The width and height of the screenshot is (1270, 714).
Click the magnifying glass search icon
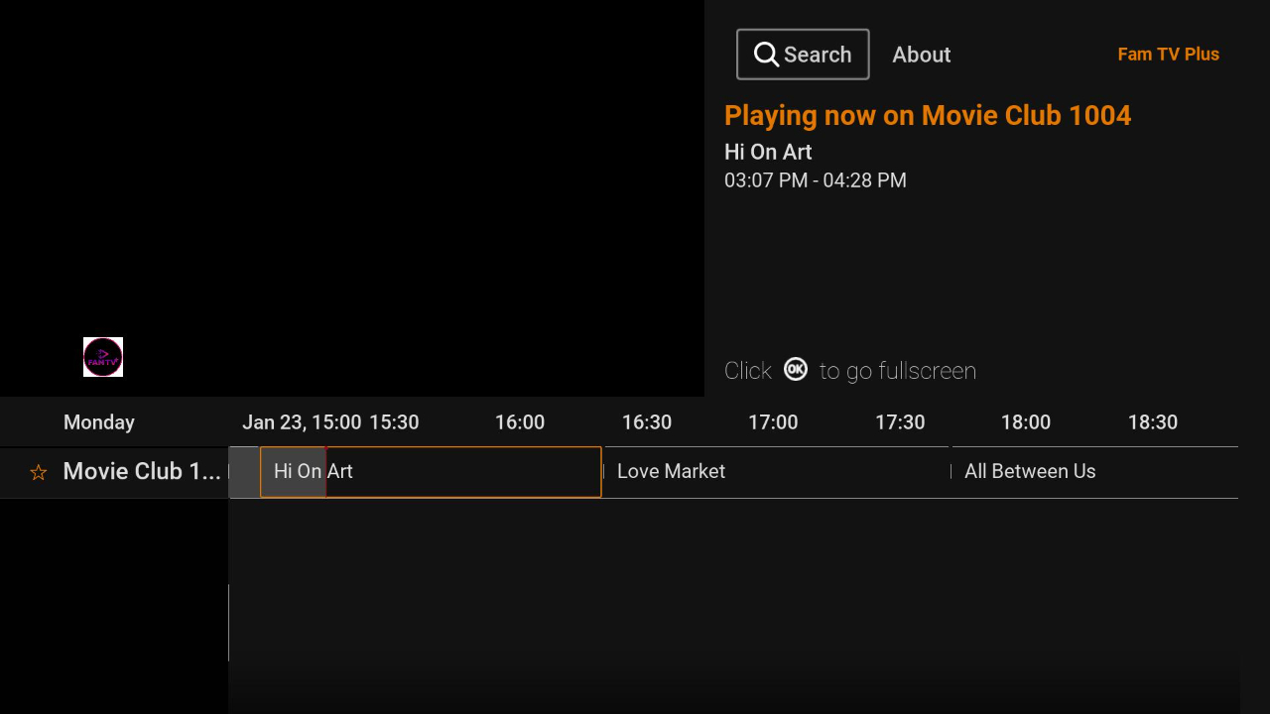click(766, 54)
